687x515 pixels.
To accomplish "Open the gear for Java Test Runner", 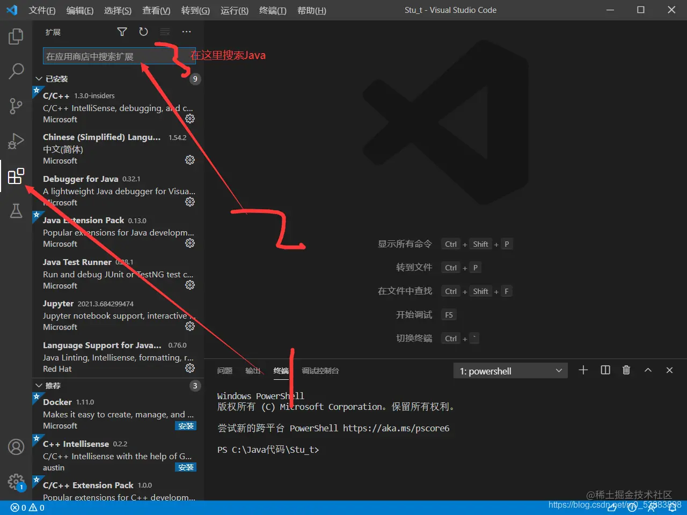I will point(190,285).
